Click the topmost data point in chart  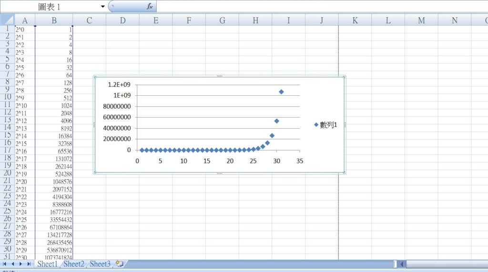[x=281, y=92]
